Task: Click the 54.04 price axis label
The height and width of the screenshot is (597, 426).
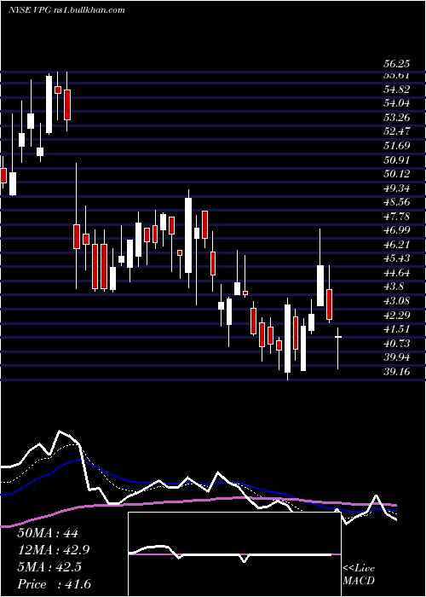Action: 397,103
